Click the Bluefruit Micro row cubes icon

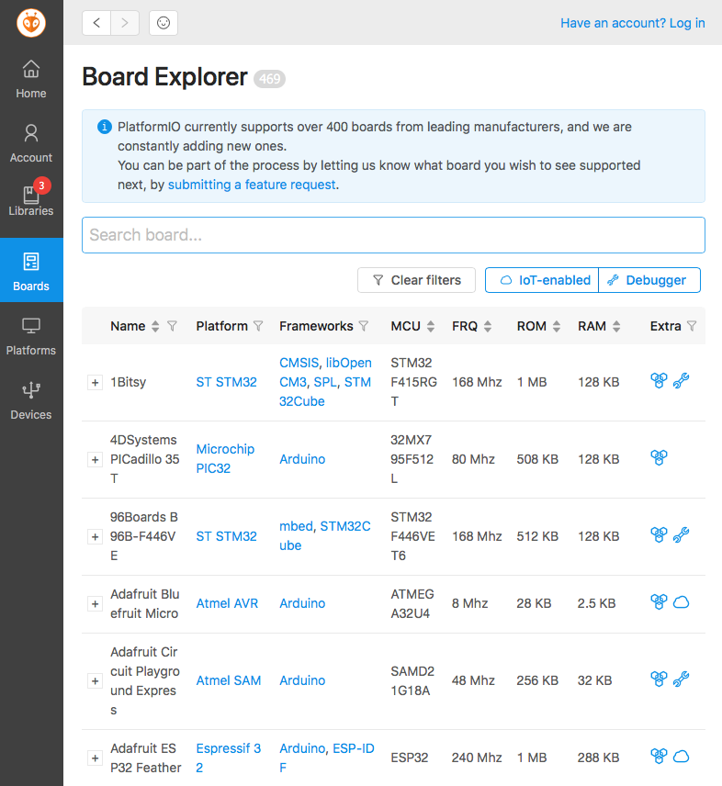click(659, 601)
